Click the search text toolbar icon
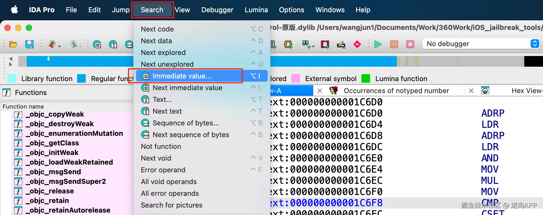 113,44
